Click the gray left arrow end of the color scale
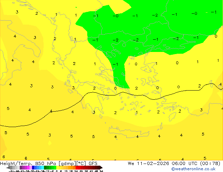This screenshot has width=223, height=172. coord(8,167)
